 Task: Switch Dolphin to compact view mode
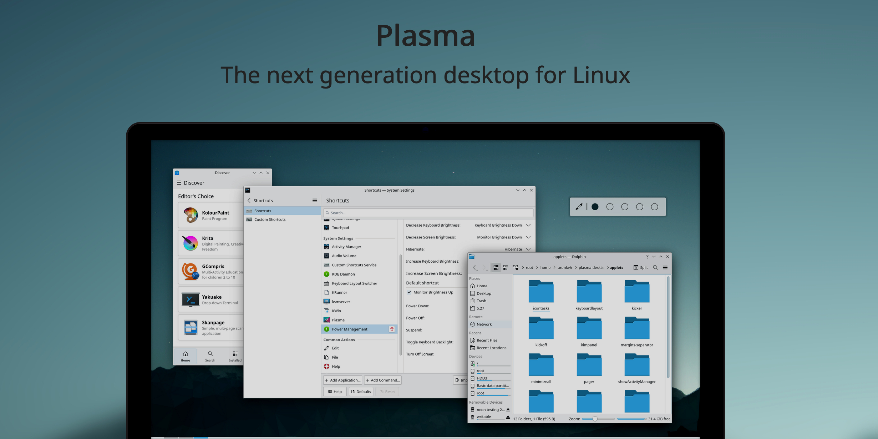(506, 267)
